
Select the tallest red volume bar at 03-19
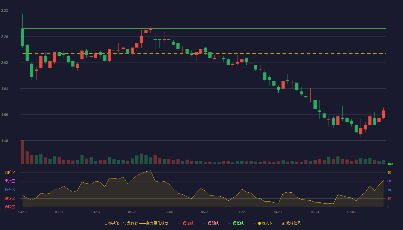[x=22, y=152]
